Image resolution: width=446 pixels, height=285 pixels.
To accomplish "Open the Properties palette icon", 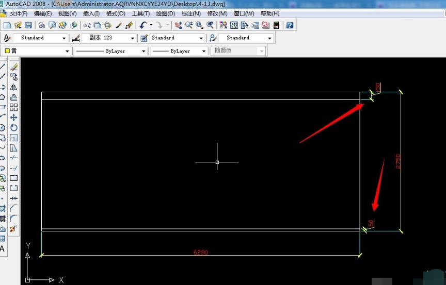I will tap(224, 25).
